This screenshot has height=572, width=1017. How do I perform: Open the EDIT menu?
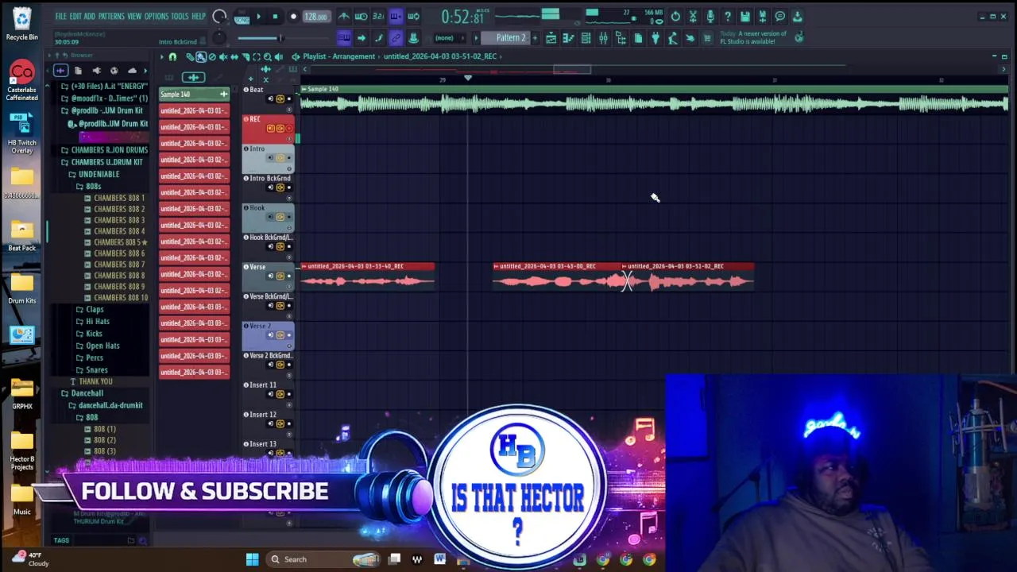click(x=75, y=16)
